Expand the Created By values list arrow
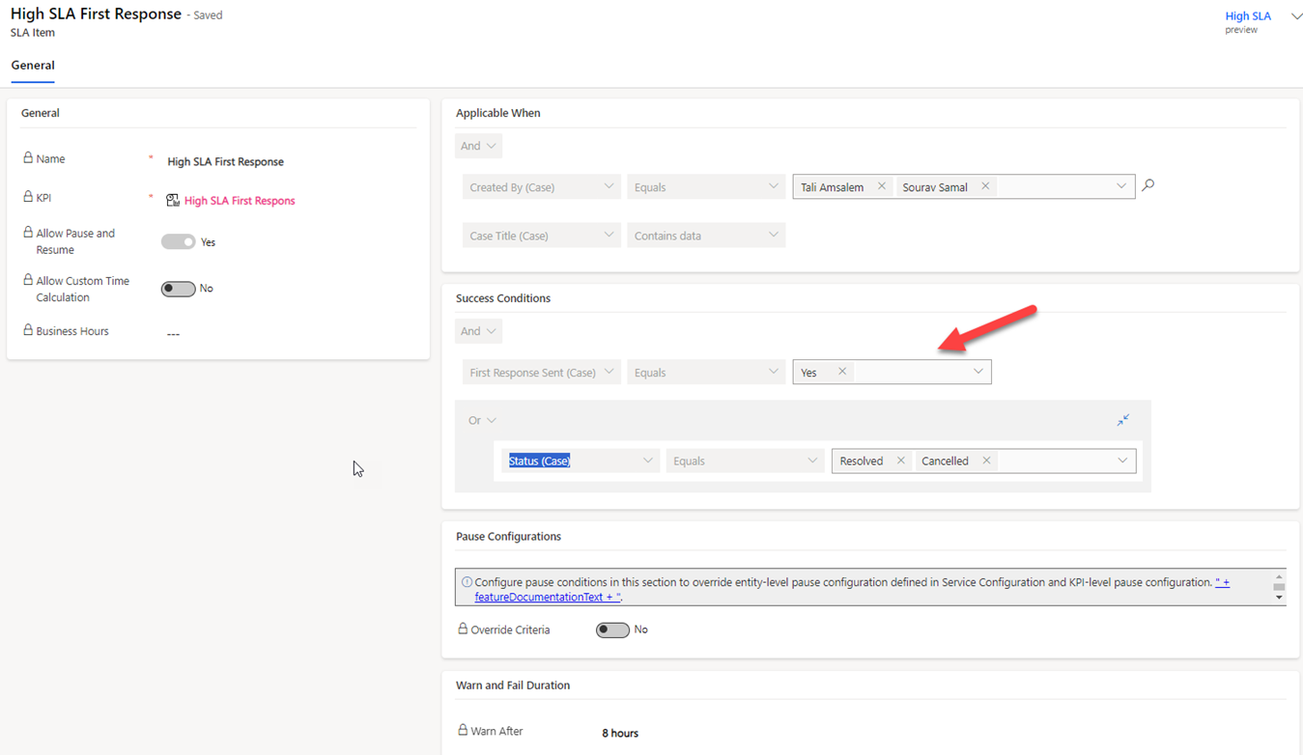 point(1121,186)
